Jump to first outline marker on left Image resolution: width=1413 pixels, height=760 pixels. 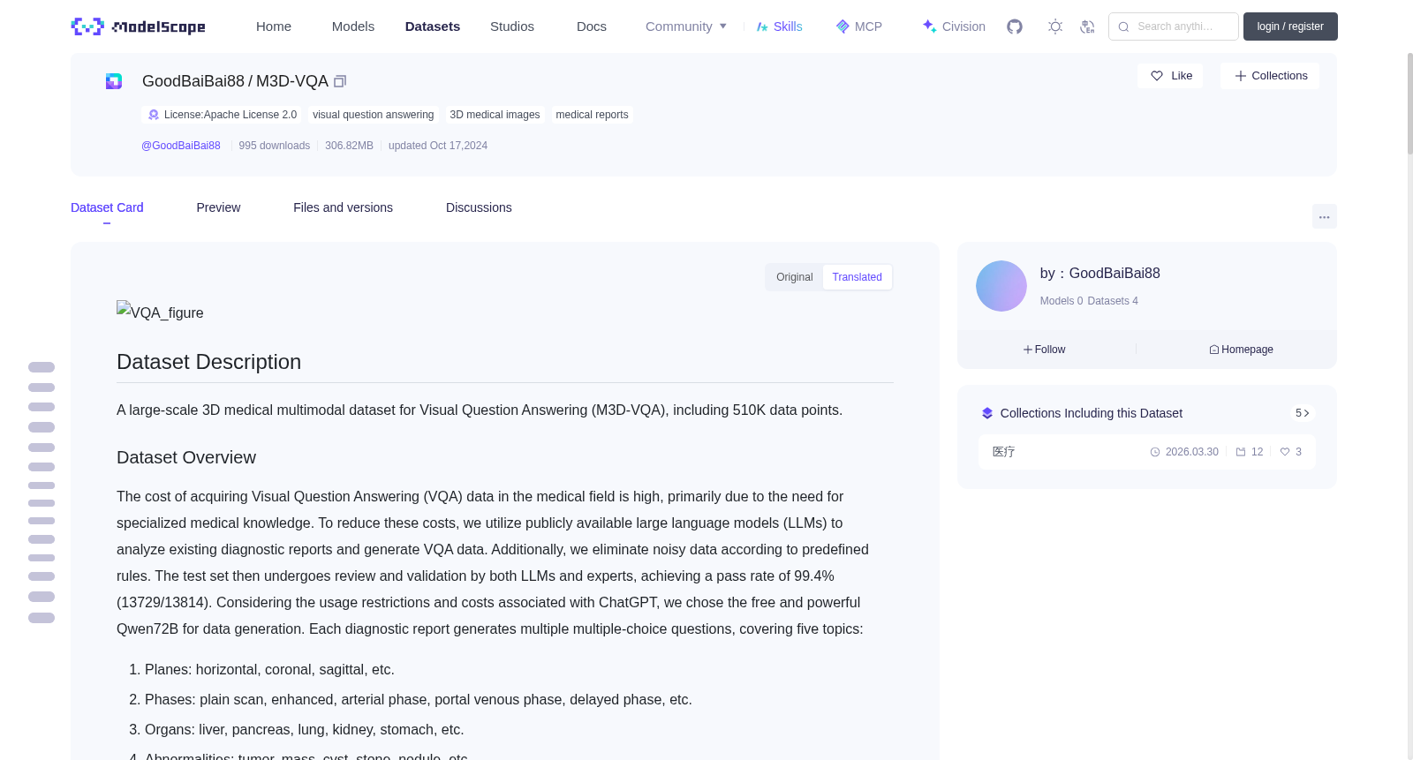click(x=42, y=367)
